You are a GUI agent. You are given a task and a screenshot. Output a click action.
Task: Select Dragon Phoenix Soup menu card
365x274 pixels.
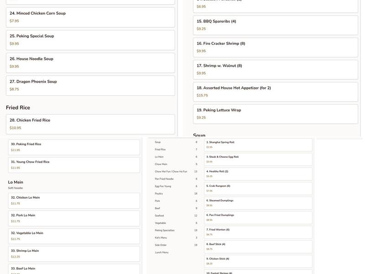coord(90,85)
